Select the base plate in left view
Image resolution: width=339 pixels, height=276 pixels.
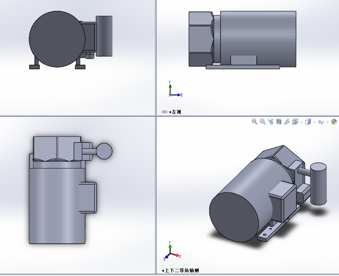coord(243,67)
